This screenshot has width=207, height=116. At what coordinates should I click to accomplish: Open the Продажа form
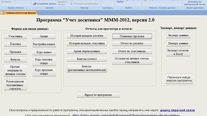click(15, 52)
